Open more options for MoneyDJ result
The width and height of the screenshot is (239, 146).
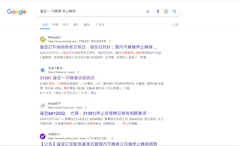(110, 41)
